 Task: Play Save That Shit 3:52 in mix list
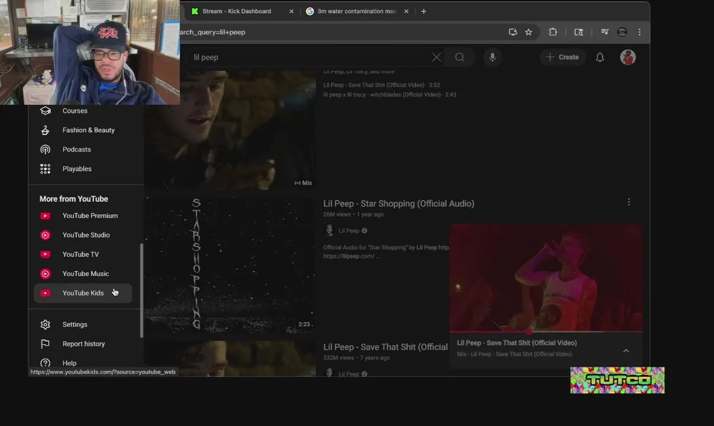[382, 85]
